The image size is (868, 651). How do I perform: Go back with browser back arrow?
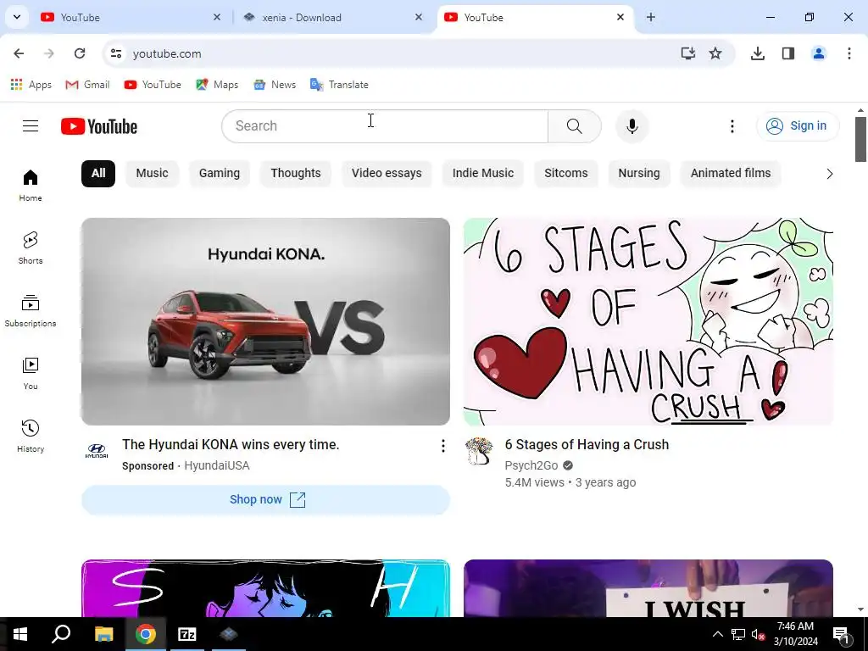[19, 53]
